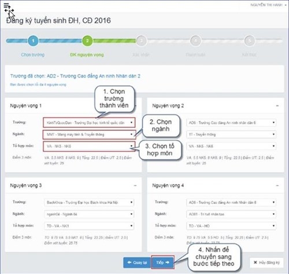Open Ngành dropdown showing TT - Truyền thông
This screenshot has width=289, height=274.
pyautogui.click(x=231, y=134)
